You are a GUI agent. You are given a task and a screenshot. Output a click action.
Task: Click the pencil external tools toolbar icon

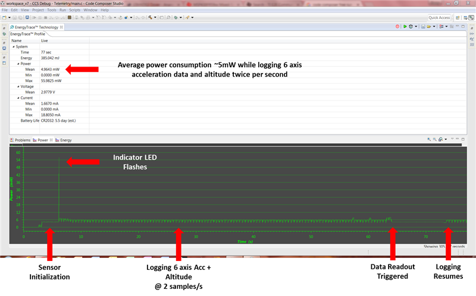tap(187, 18)
